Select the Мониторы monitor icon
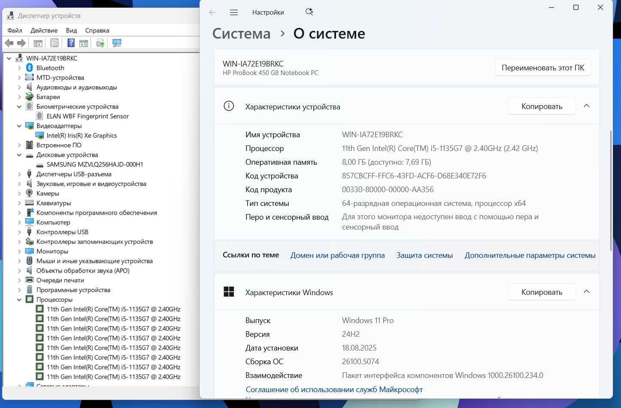Screen dimensions: 621x408 30,251
